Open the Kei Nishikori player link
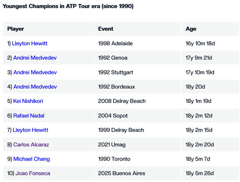This screenshot has height=182, width=240. point(28,101)
